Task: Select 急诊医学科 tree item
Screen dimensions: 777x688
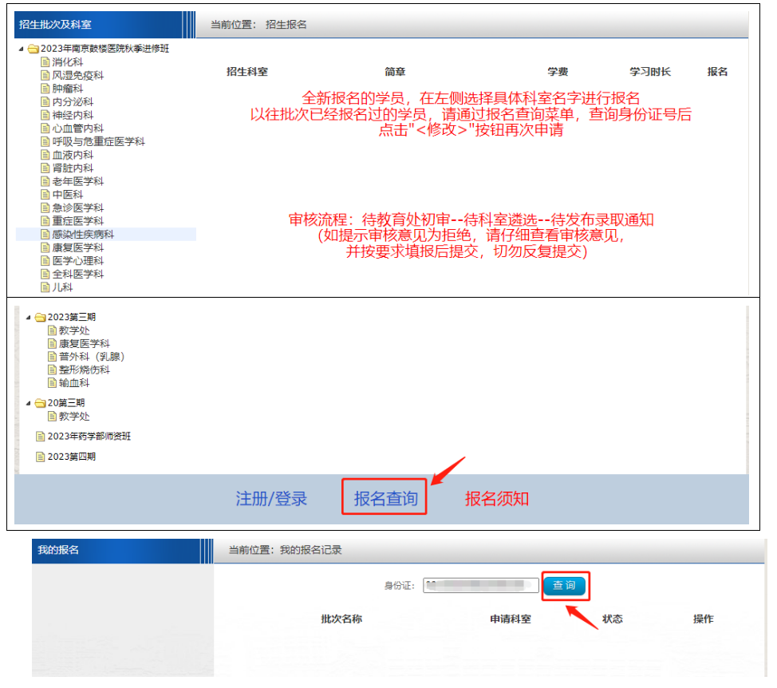Action: click(x=78, y=208)
